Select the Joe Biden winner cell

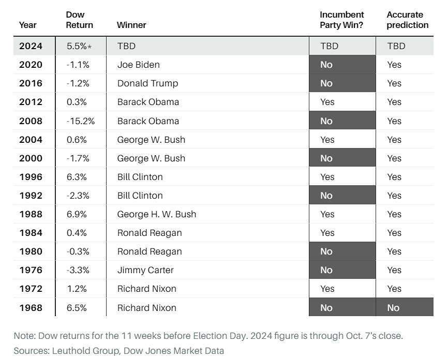[x=138, y=65]
